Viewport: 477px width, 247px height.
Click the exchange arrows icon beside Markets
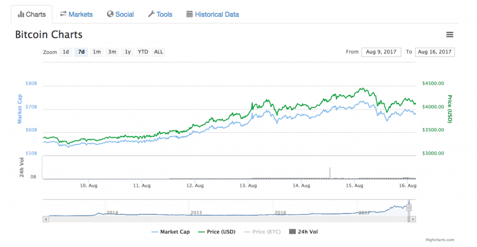tap(63, 14)
